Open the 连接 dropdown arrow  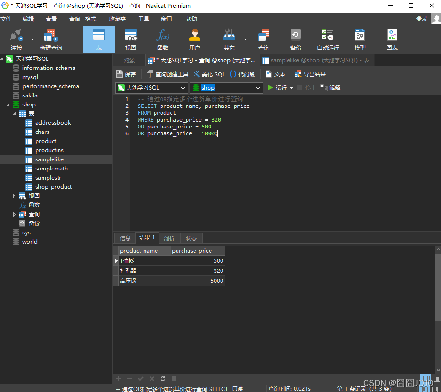[x=32, y=39]
